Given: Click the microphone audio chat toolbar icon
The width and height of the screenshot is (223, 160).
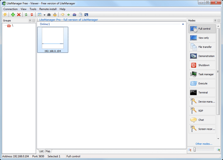Looking at the screenshot, I should click(x=55, y=15).
